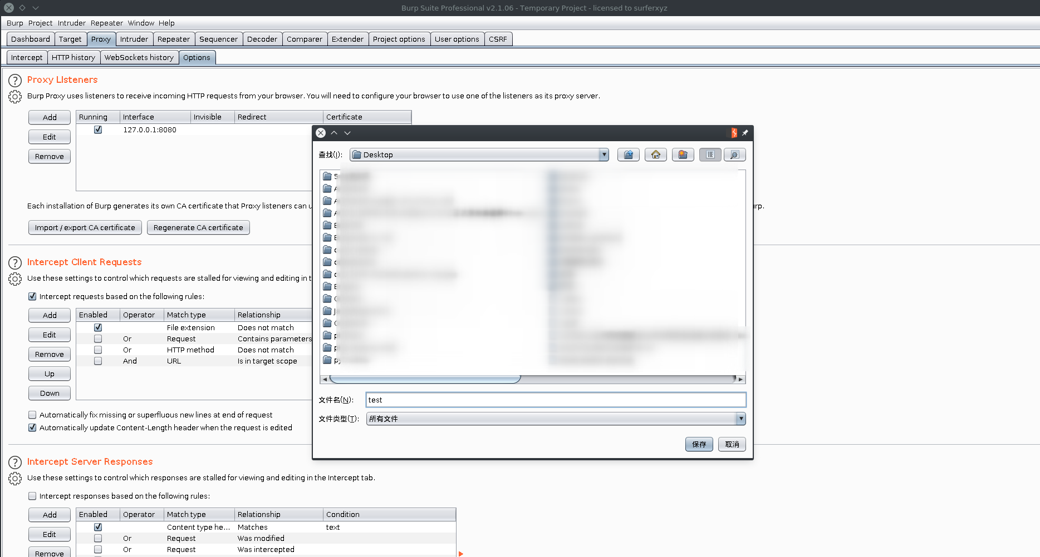Viewport: 1040px width, 557px height.
Task: Jump to the home folder in file dialog
Action: click(x=655, y=155)
